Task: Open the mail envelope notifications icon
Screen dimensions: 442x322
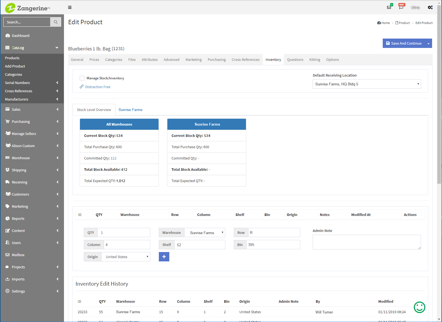Action: tap(389, 7)
